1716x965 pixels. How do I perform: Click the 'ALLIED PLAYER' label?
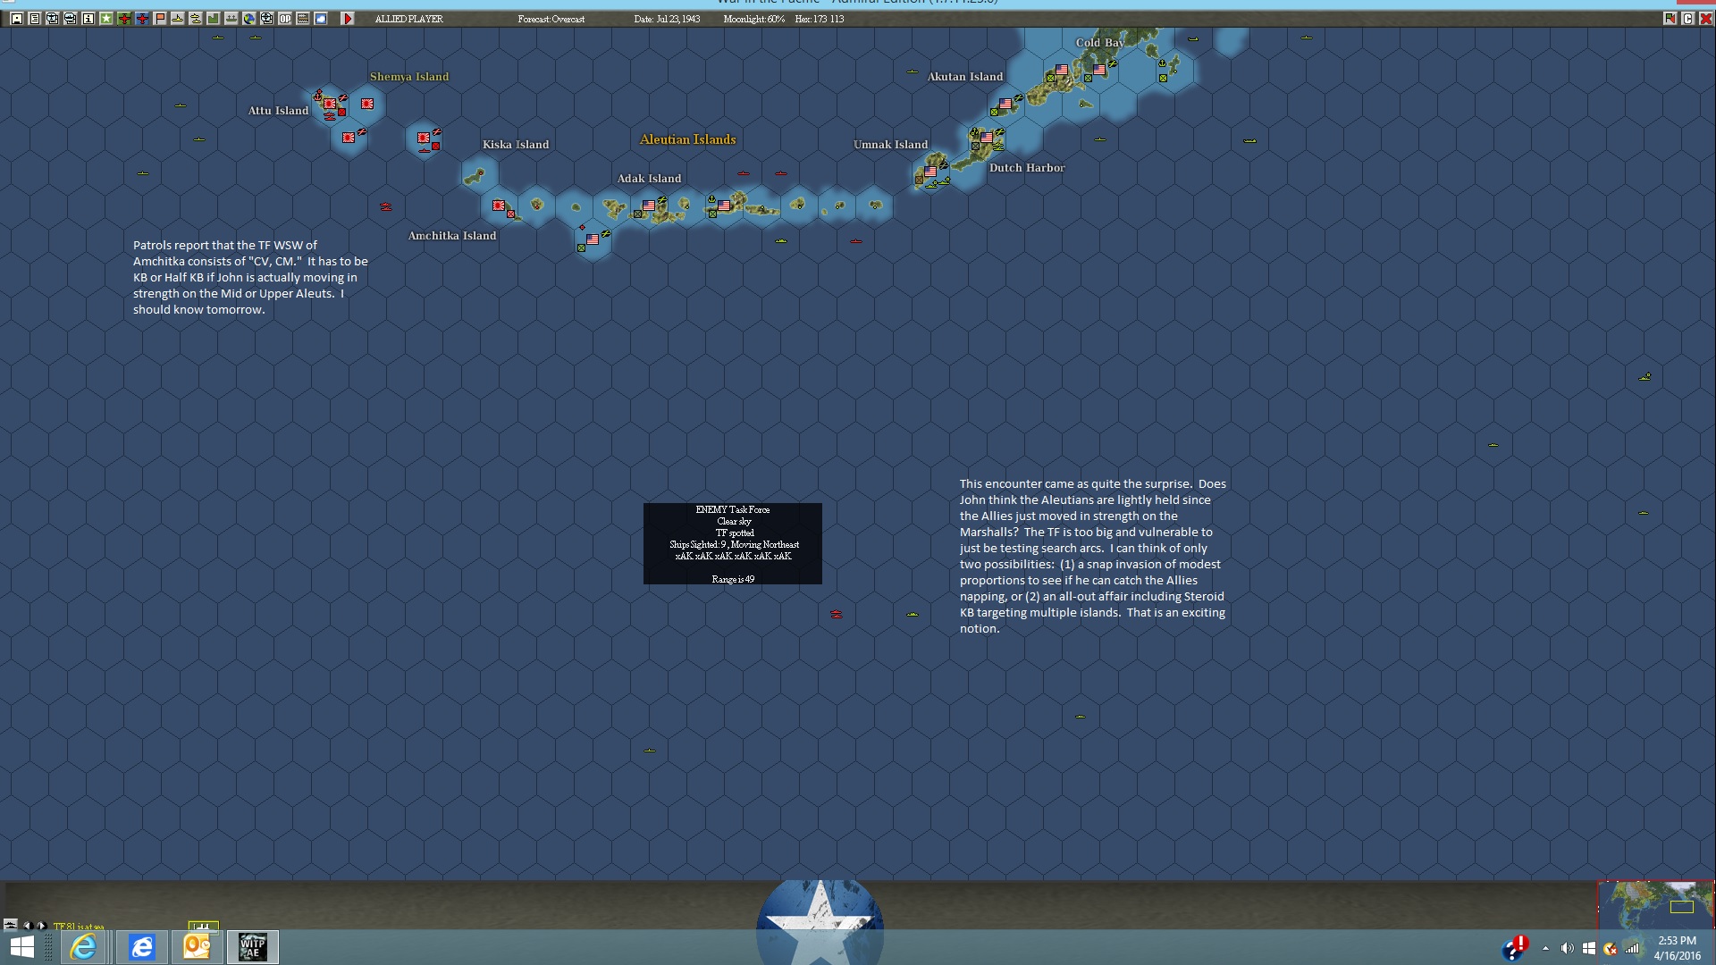click(x=409, y=19)
